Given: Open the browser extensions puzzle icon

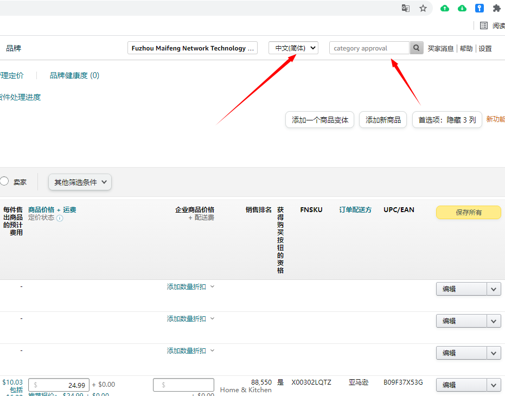Looking at the screenshot, I should (x=496, y=8).
